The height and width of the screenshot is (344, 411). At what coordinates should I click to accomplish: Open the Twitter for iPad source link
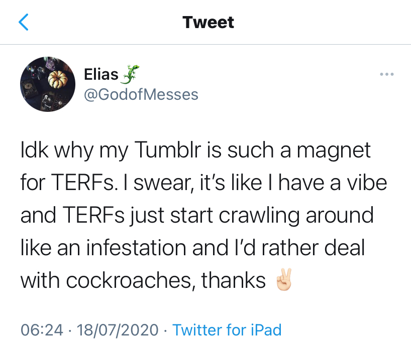tap(227, 329)
